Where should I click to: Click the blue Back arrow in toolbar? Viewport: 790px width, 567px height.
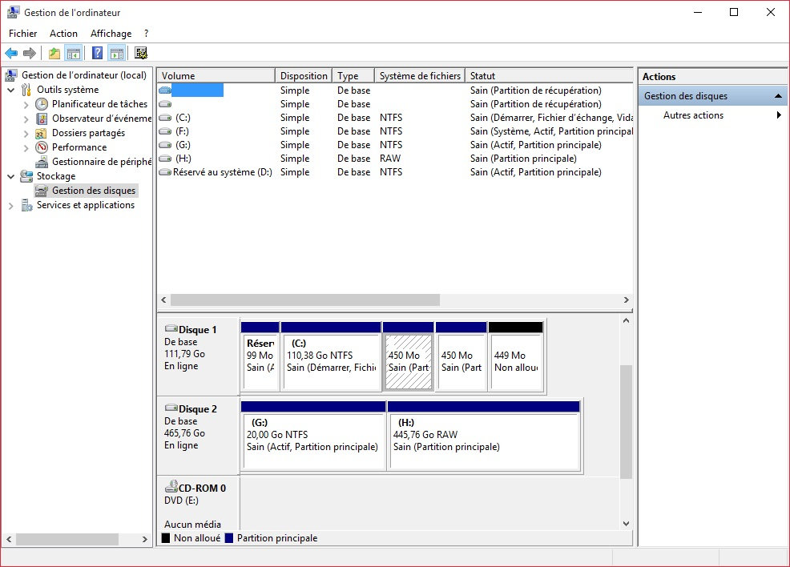[x=11, y=54]
